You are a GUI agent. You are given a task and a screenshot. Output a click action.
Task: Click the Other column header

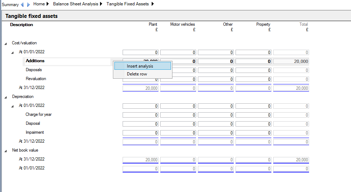(228, 24)
